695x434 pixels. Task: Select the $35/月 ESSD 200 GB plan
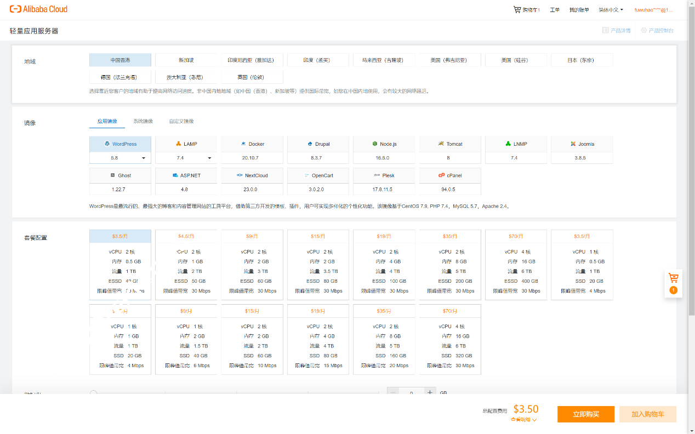point(450,265)
